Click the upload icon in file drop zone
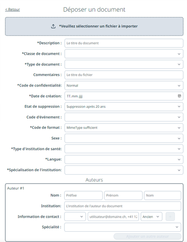 pyautogui.click(x=53, y=26)
